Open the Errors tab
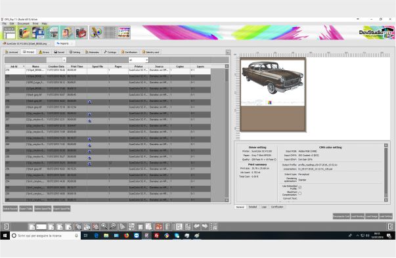This screenshot has width=396, height=258. click(x=44, y=52)
